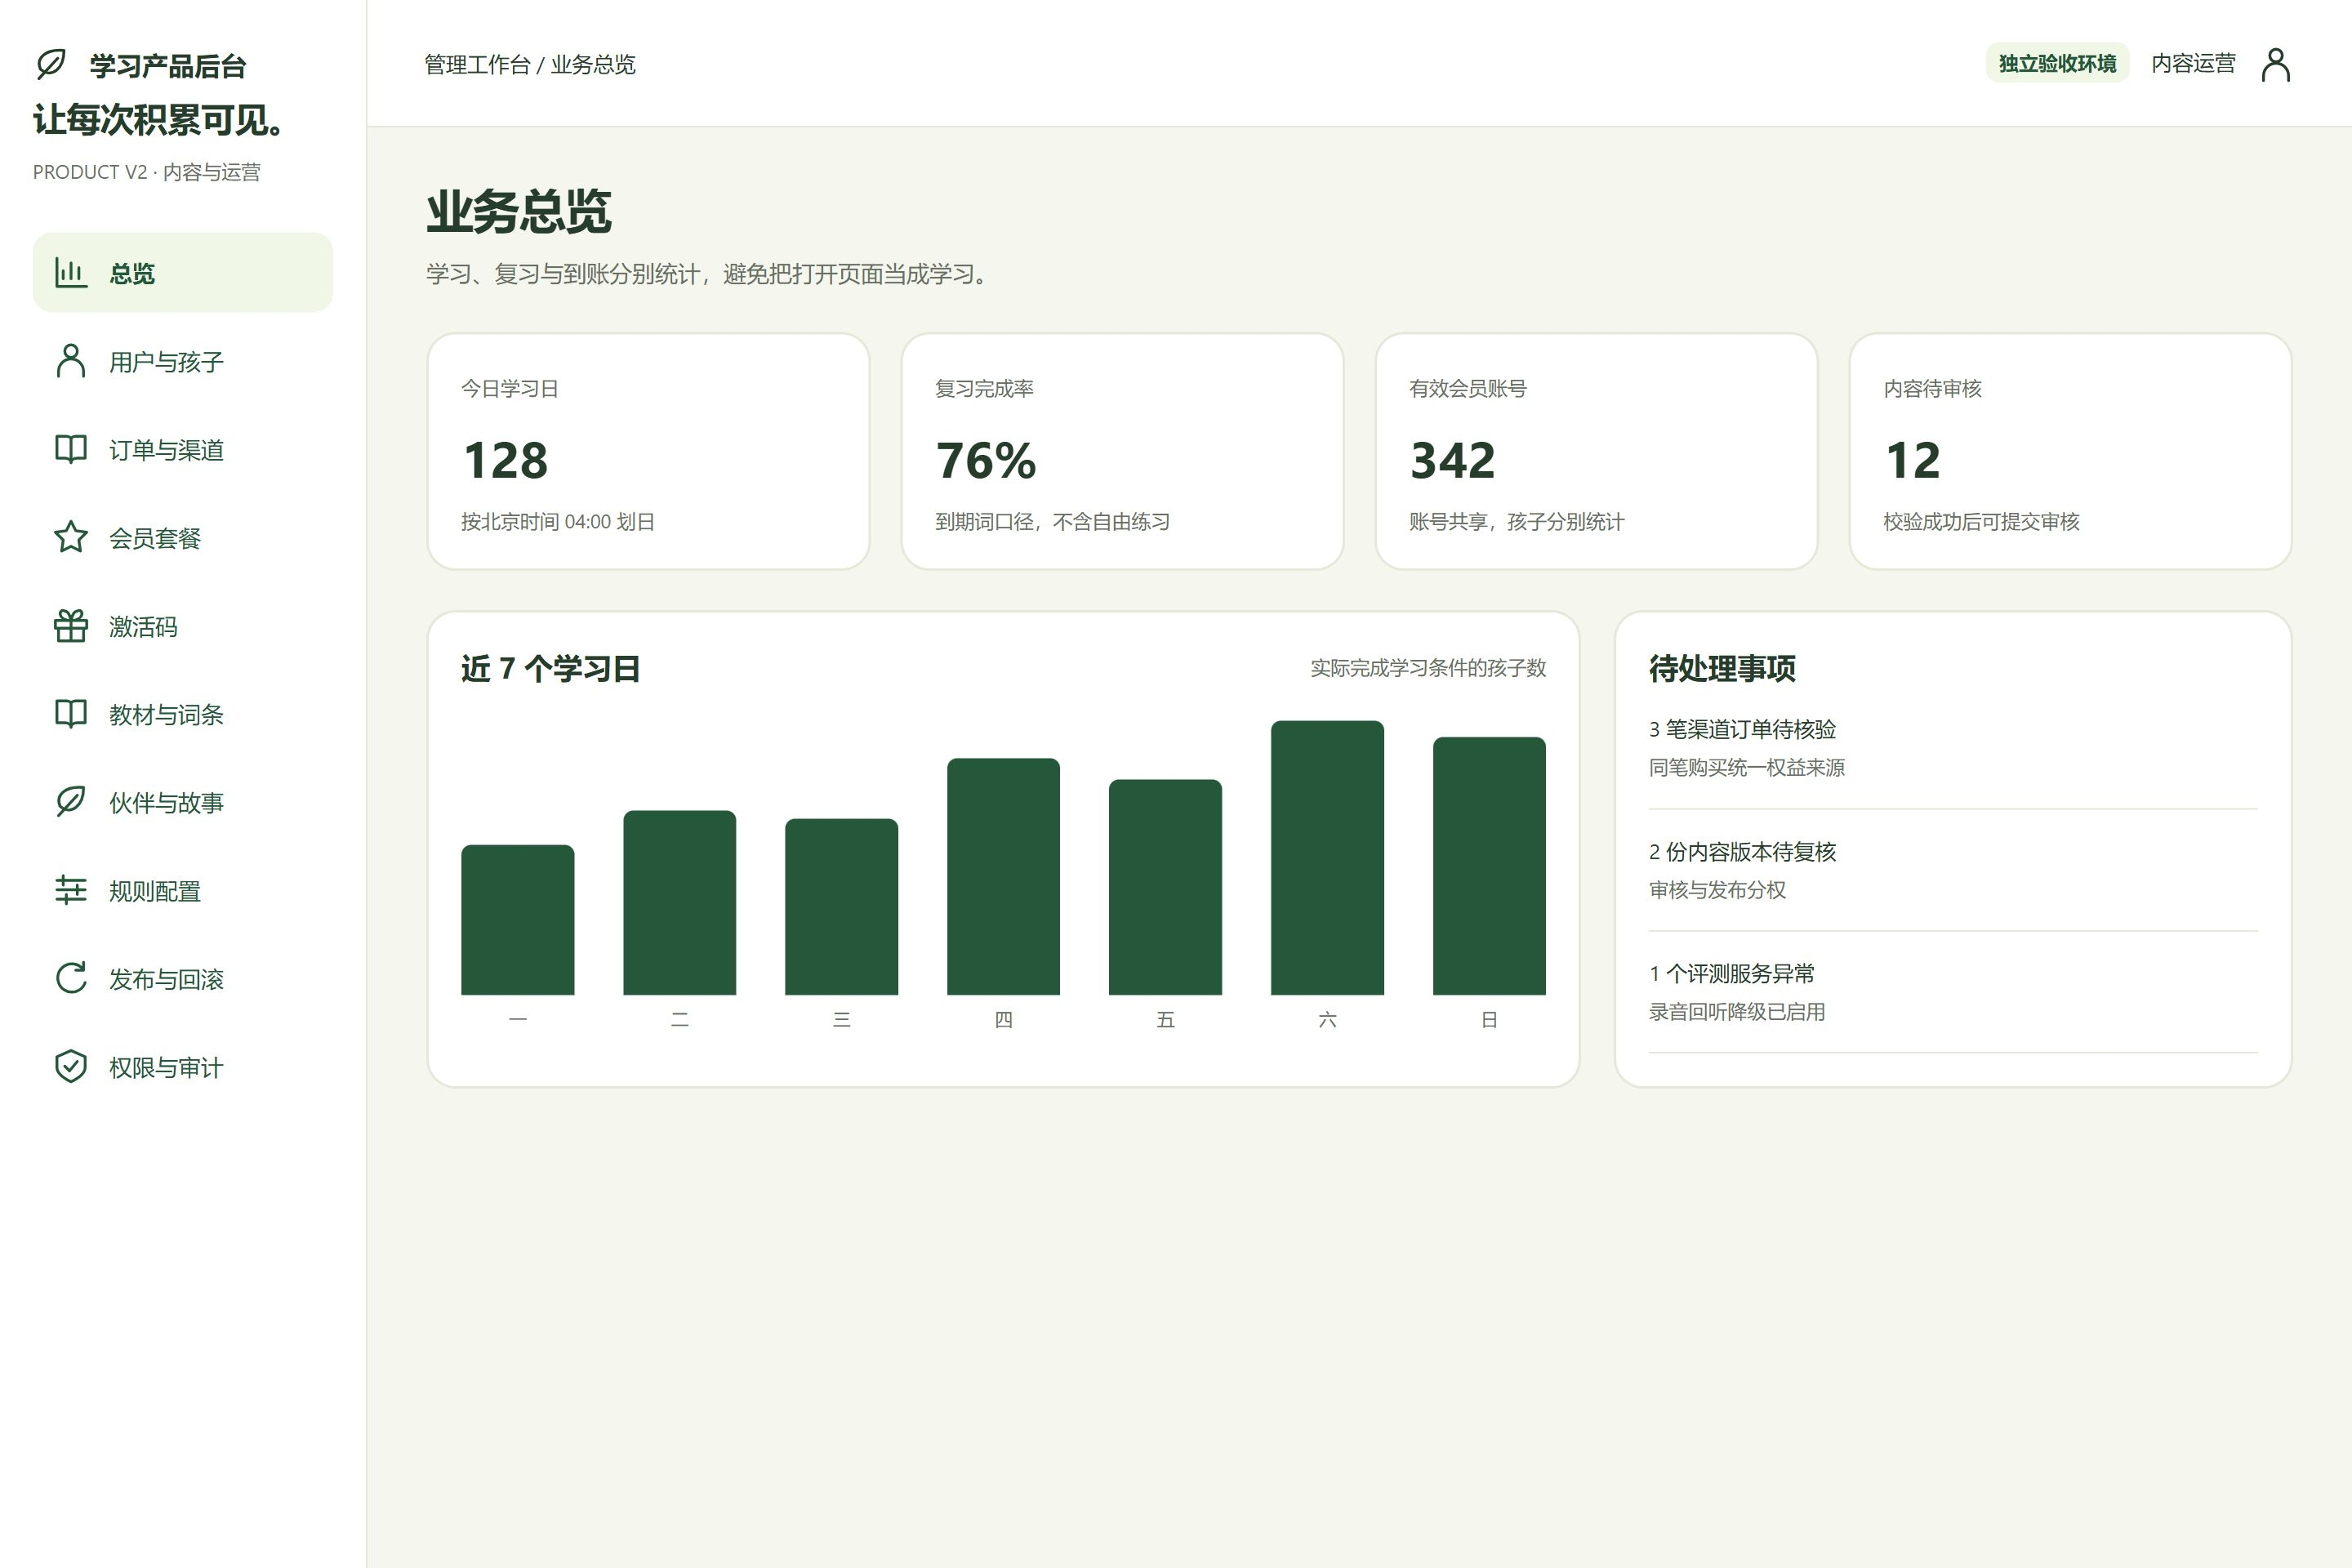
Task: Open the 教材与词条 menu label
Action: 166,714
